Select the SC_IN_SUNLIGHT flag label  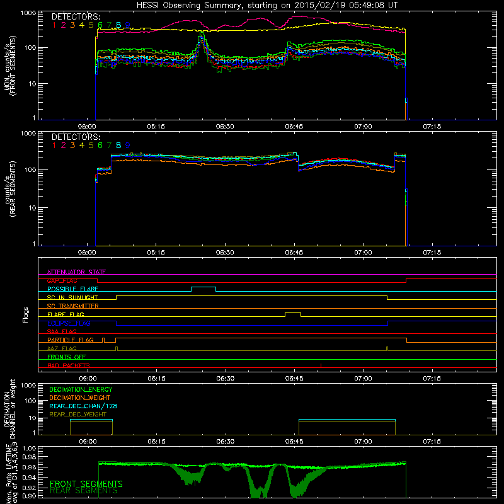point(72,297)
